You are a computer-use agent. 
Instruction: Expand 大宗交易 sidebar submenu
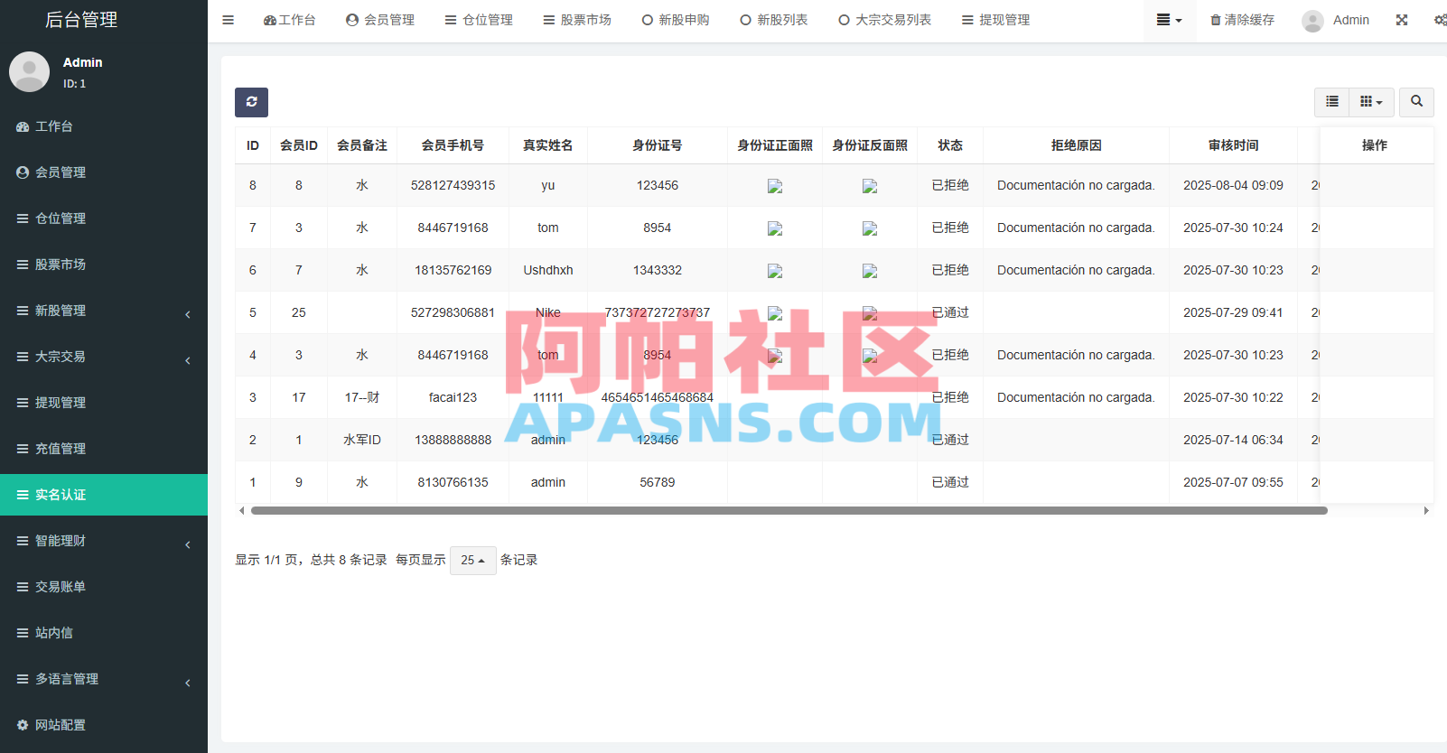[x=104, y=357]
